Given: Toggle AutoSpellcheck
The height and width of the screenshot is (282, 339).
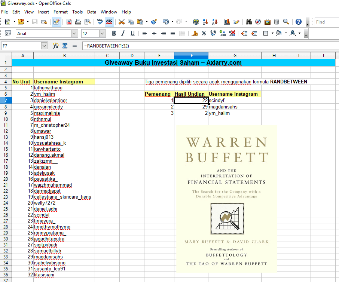Looking at the screenshot, I should [x=109, y=22].
